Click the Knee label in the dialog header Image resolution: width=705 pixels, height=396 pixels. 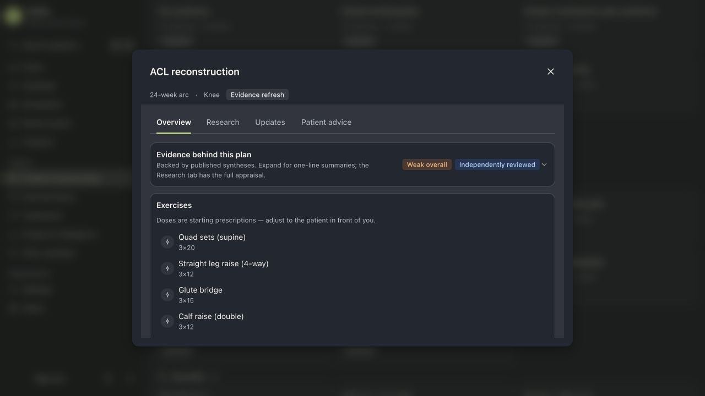pyautogui.click(x=211, y=95)
